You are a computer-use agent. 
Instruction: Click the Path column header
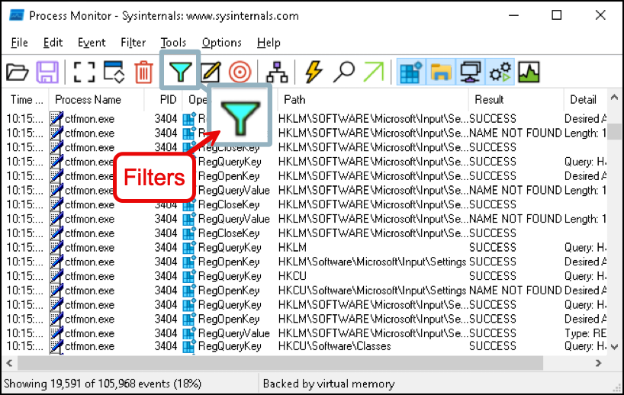click(294, 99)
